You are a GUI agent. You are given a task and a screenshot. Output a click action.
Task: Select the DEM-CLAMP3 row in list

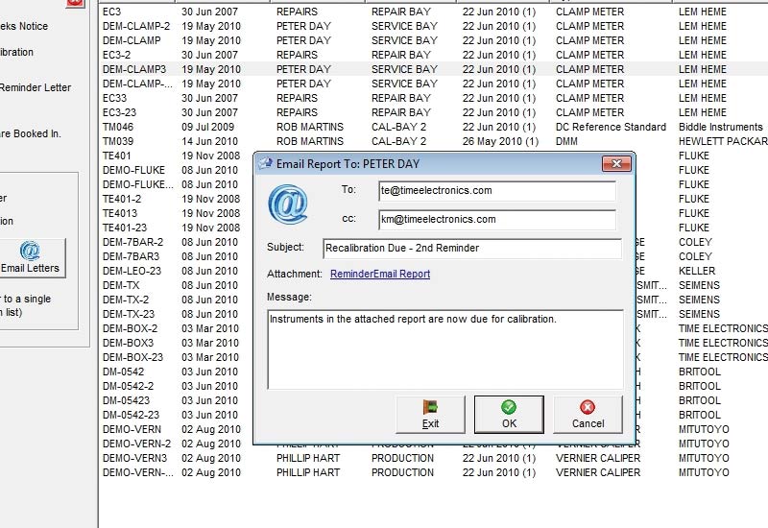pos(134,69)
